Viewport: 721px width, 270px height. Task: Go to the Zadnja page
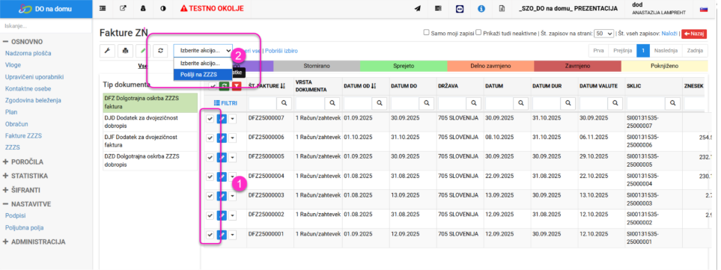[x=695, y=51]
